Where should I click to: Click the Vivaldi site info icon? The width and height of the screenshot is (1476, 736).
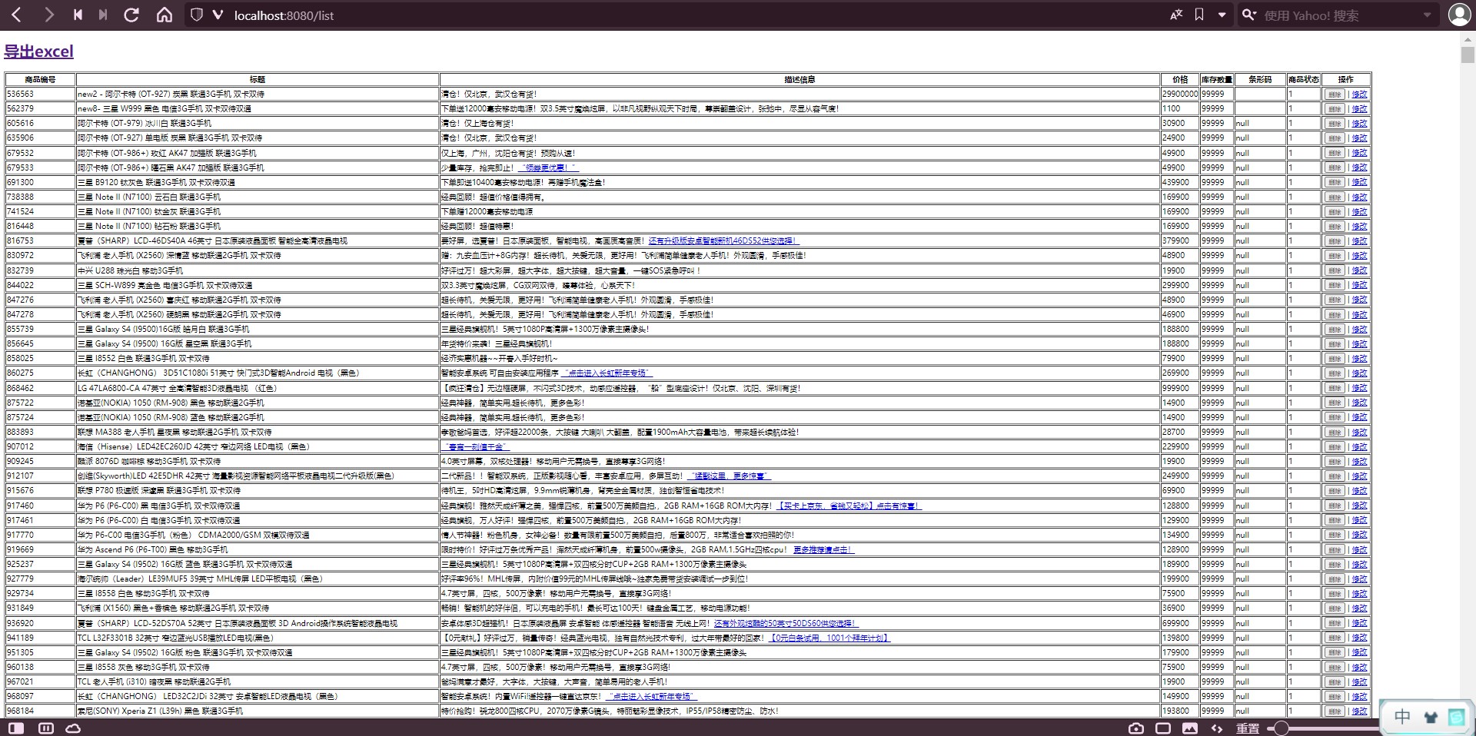click(218, 15)
